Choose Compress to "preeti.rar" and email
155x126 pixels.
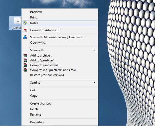click(59, 70)
